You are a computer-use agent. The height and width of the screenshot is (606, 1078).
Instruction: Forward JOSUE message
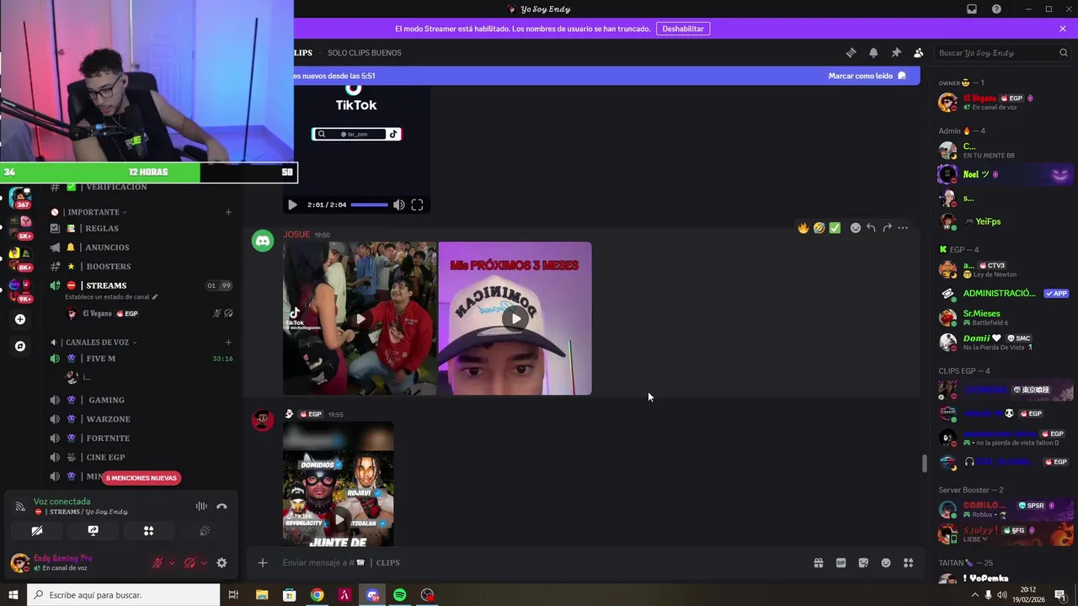click(887, 228)
